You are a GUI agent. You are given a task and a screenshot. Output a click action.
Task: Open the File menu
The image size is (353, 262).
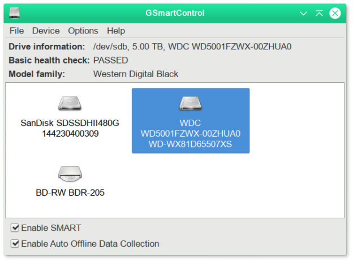(17, 31)
